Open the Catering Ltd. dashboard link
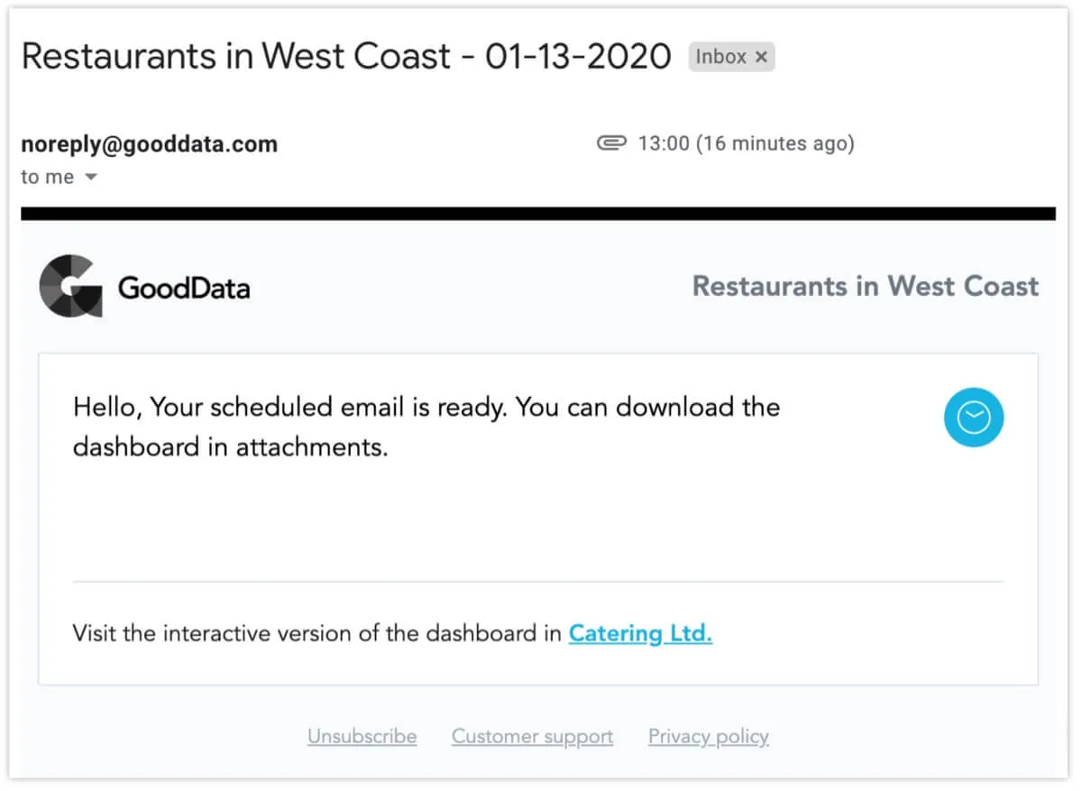Image resolution: width=1082 pixels, height=791 pixels. 640,634
